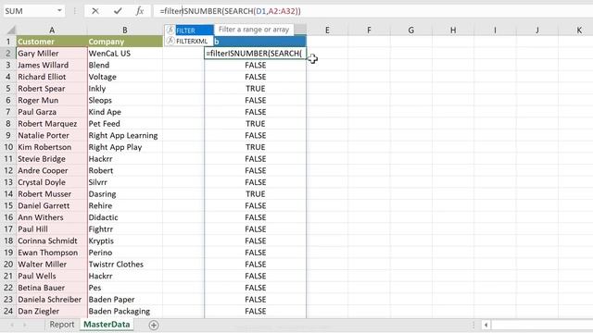
Task: Select column J header
Action: (537, 30)
